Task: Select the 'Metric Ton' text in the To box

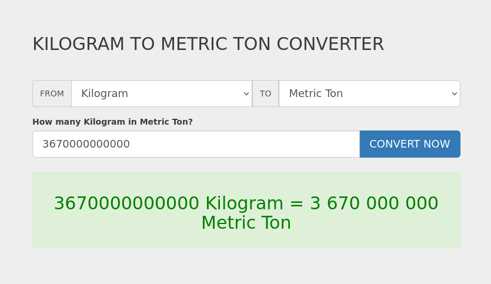Action: [316, 93]
